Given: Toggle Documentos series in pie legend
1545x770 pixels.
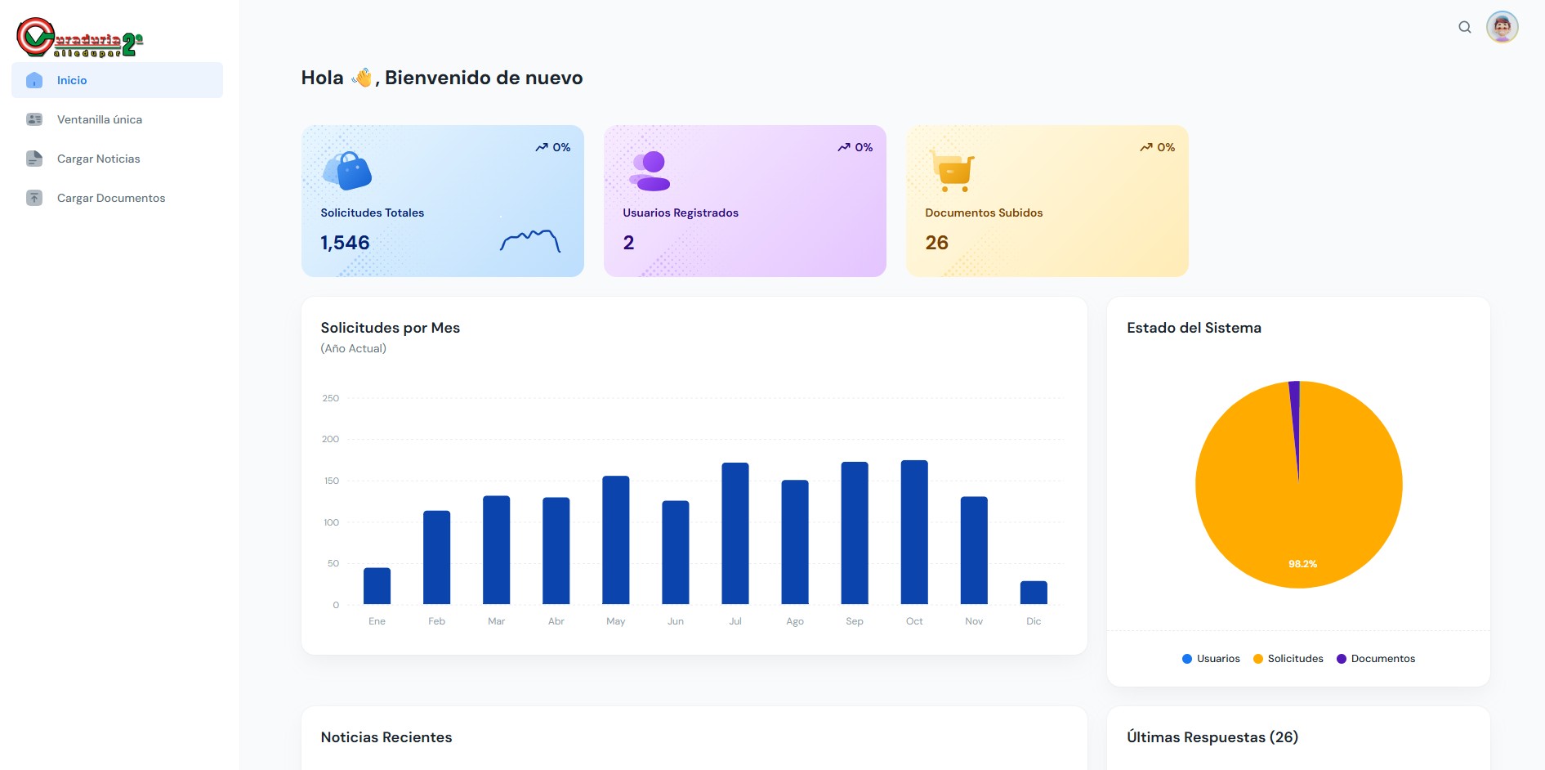Looking at the screenshot, I should coord(1376,659).
